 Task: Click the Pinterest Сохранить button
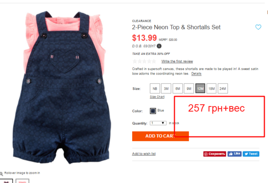pos(214,154)
